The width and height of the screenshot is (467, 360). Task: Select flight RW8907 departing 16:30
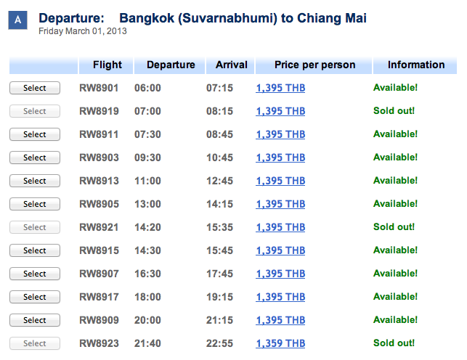pyautogui.click(x=35, y=274)
